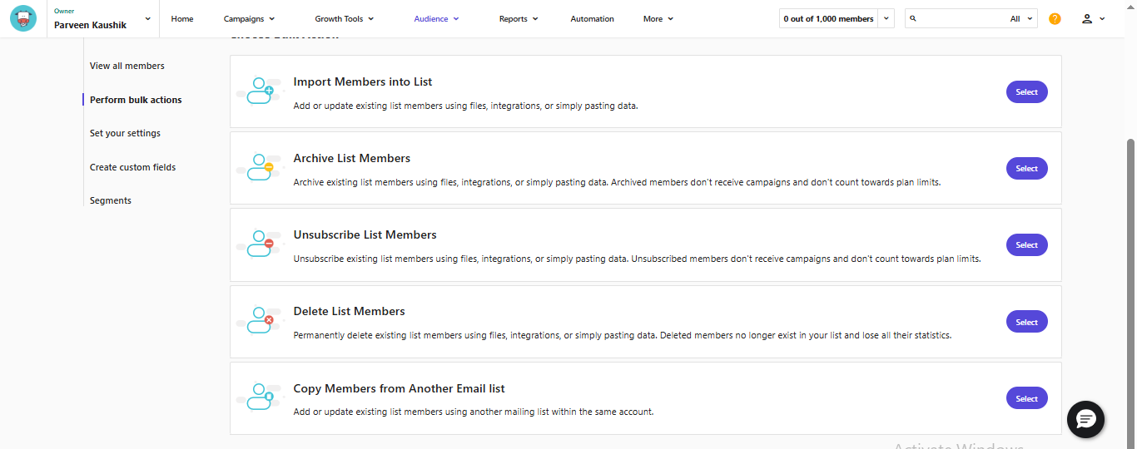Open the orange help question mark icon
This screenshot has width=1137, height=449.
point(1055,18)
